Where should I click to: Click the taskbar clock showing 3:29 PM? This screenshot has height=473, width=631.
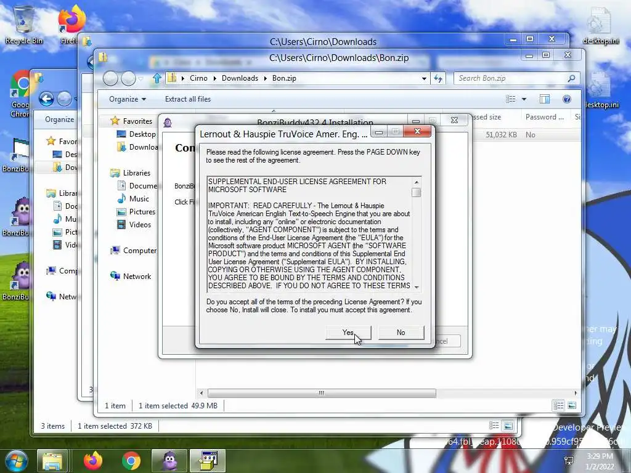pyautogui.click(x=600, y=461)
